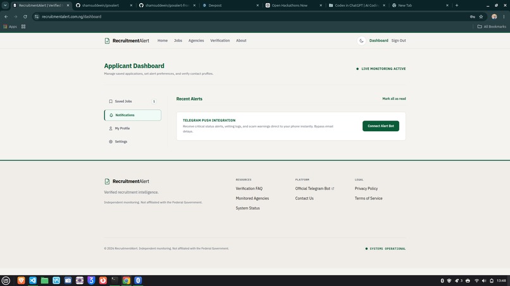510x286 pixels.
Task: Bookmark this page with the star icon
Action: 481,16
